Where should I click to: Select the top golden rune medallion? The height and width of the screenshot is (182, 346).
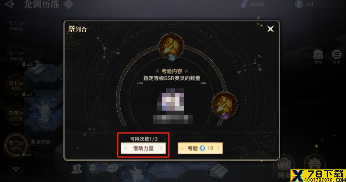pos(171,46)
